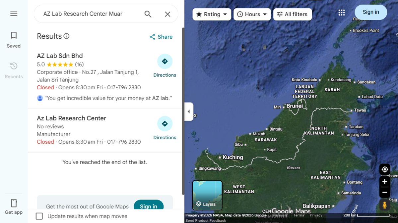The image size is (398, 223).
Task: Open the Rating filter dropdown
Action: pos(212,14)
